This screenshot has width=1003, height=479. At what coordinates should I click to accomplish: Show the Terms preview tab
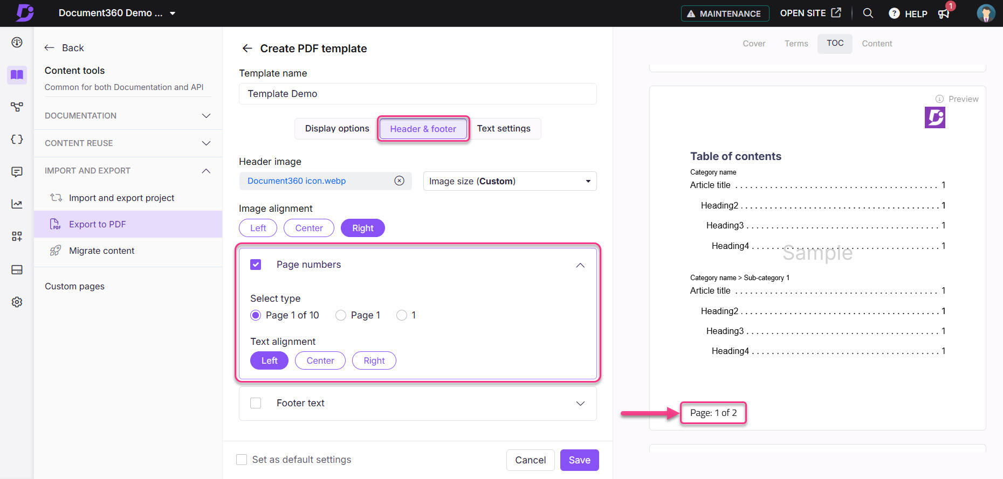(x=796, y=44)
